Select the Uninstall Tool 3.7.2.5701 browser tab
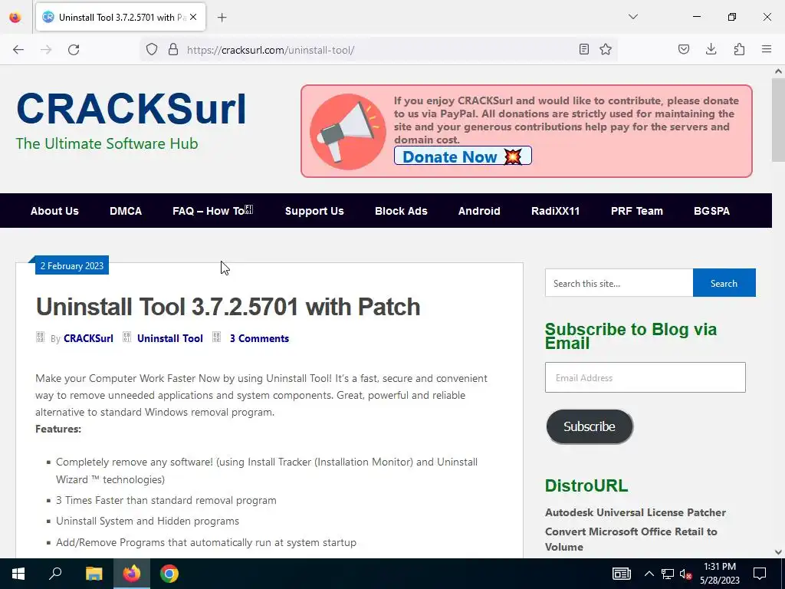The height and width of the screenshot is (589, 785). pos(120,17)
